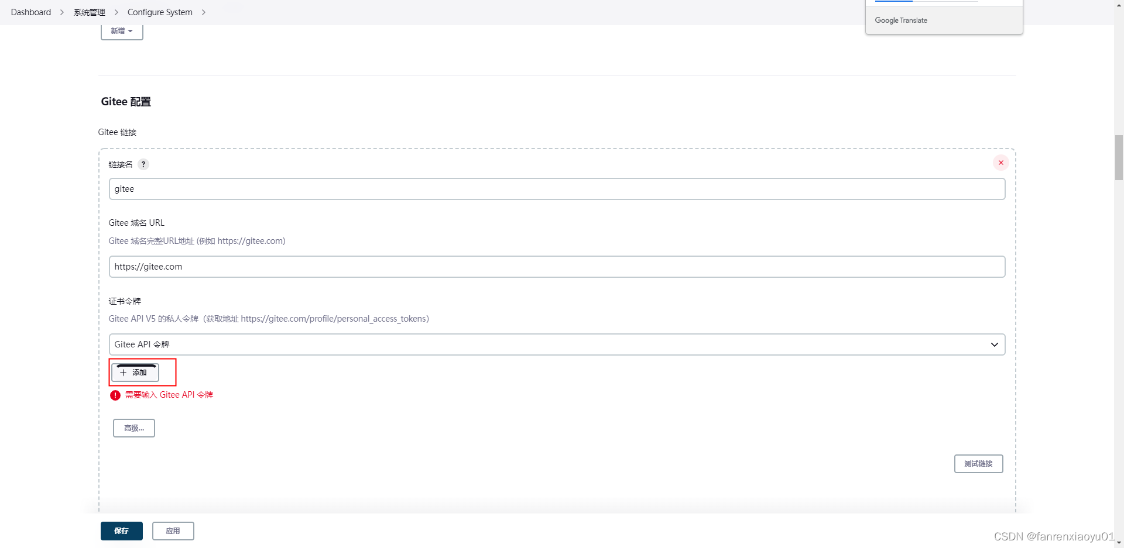
Task: Expand chevron after Configure System breadcrumb
Action: (204, 12)
